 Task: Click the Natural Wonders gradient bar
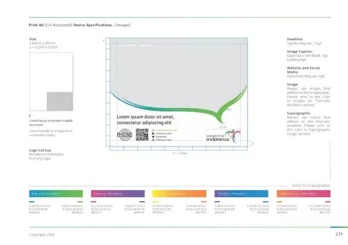tap(56, 194)
